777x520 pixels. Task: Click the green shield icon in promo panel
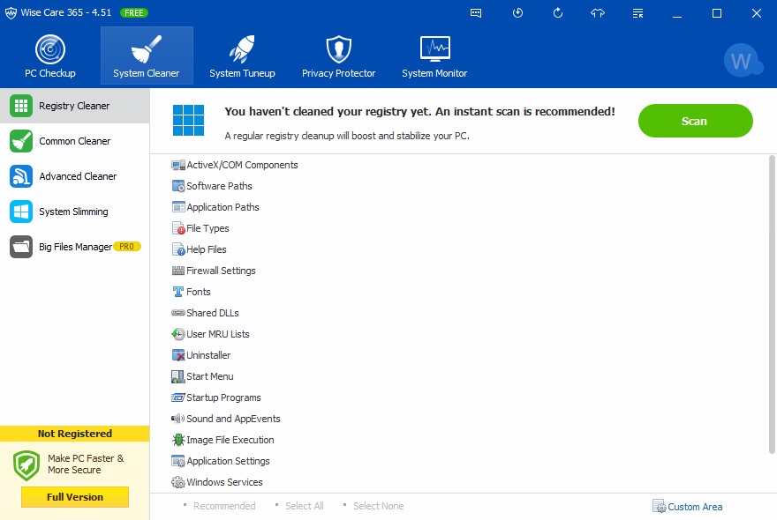(x=26, y=465)
